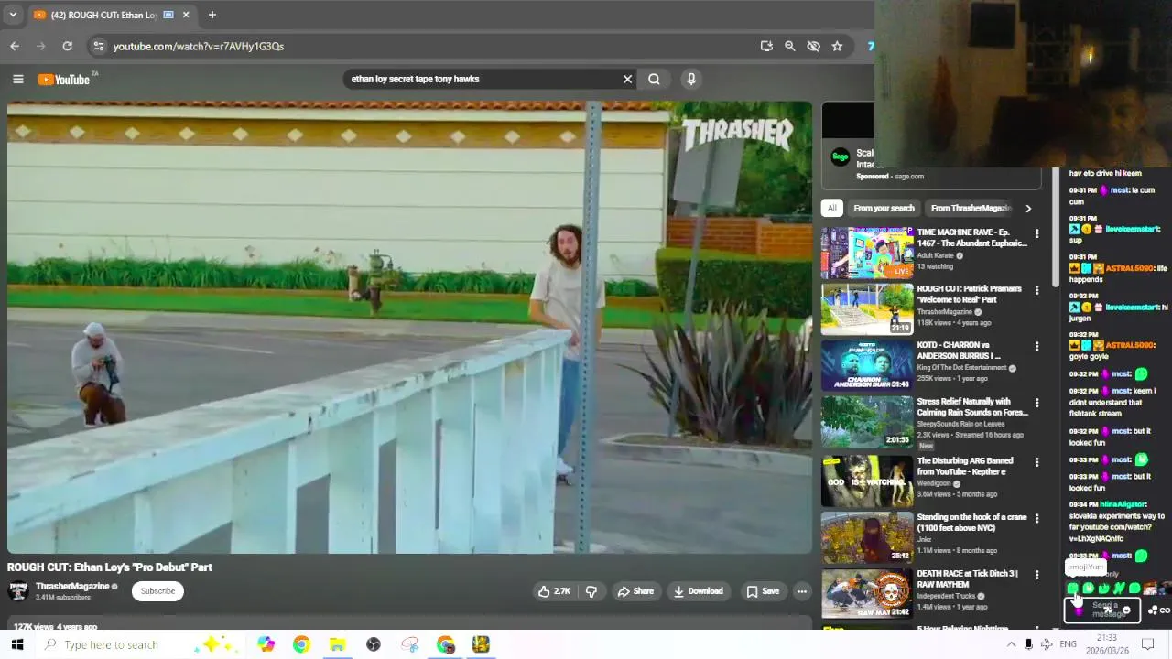1172x659 pixels.
Task: Go to the YouTube home logo
Action: (63, 80)
